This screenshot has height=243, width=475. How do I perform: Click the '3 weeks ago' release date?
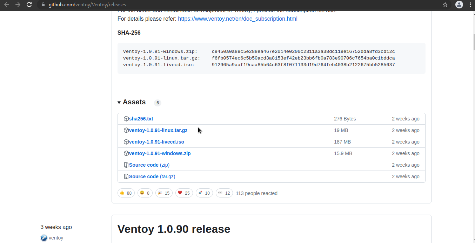click(56, 227)
